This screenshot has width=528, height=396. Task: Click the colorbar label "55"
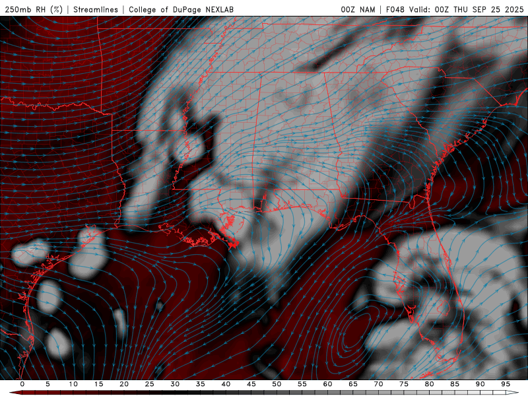click(x=302, y=384)
